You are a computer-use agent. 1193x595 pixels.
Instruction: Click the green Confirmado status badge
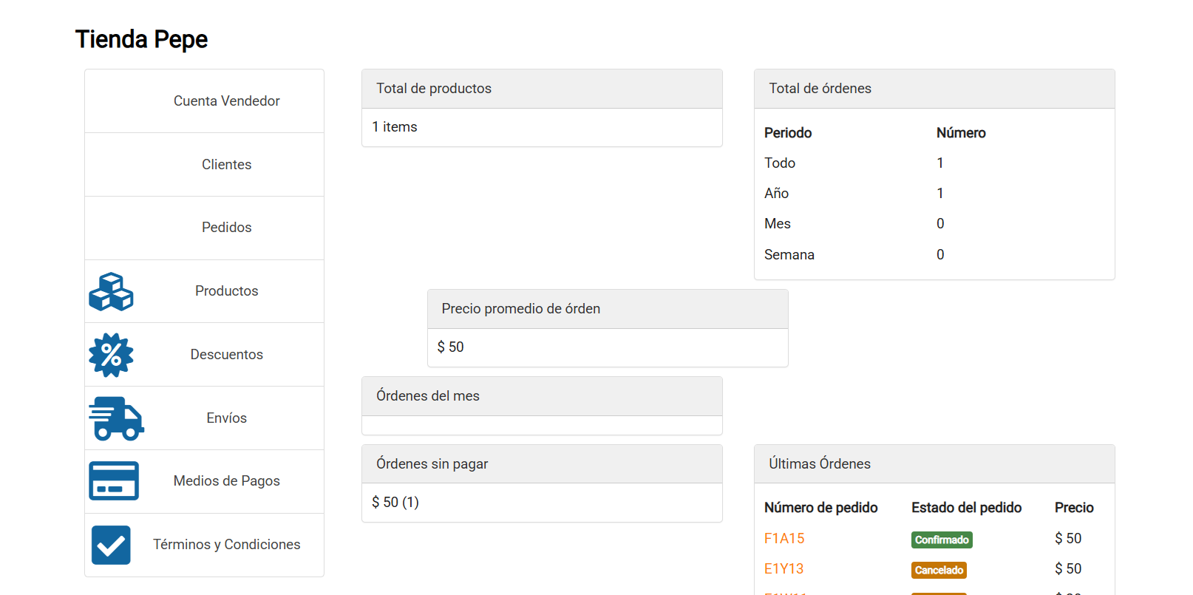pos(942,540)
